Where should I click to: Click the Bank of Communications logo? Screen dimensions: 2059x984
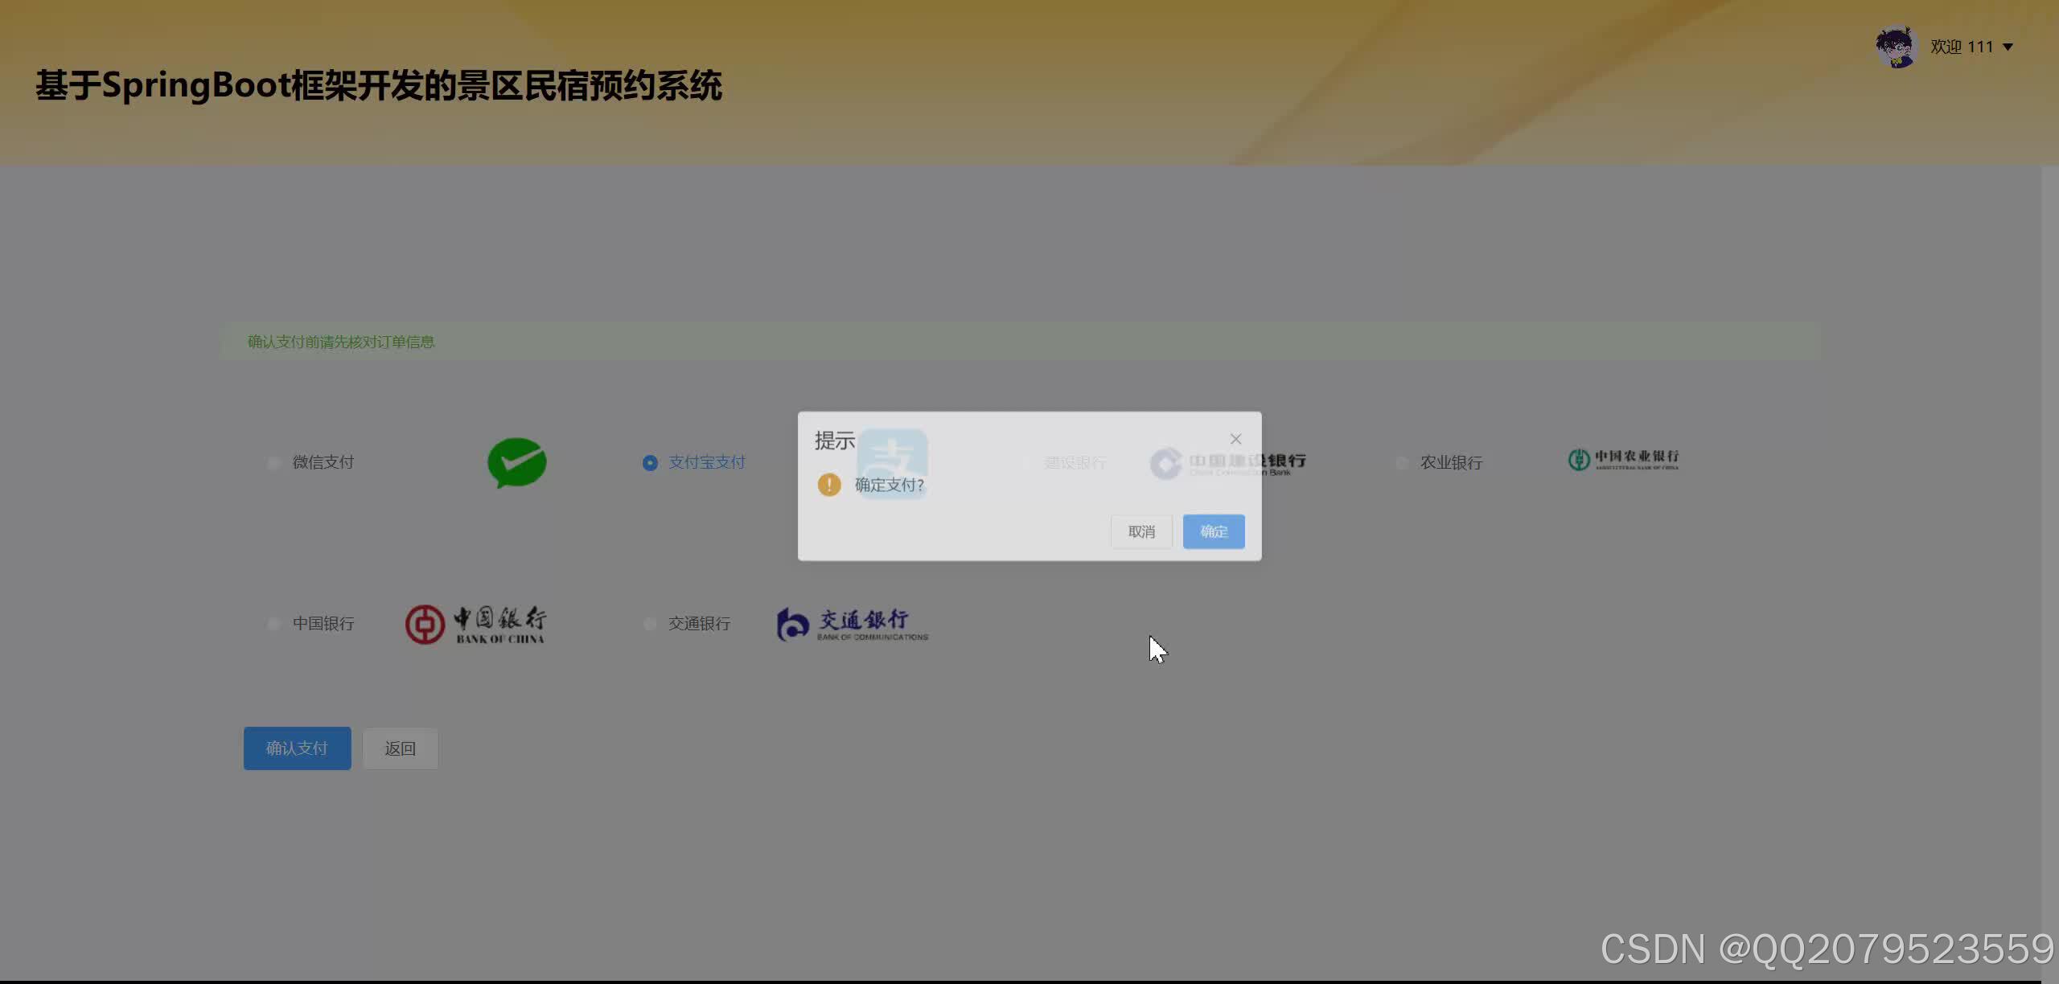tap(853, 624)
